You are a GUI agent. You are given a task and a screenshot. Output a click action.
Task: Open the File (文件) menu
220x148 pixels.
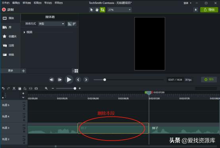pyautogui.click(x=6, y=3)
